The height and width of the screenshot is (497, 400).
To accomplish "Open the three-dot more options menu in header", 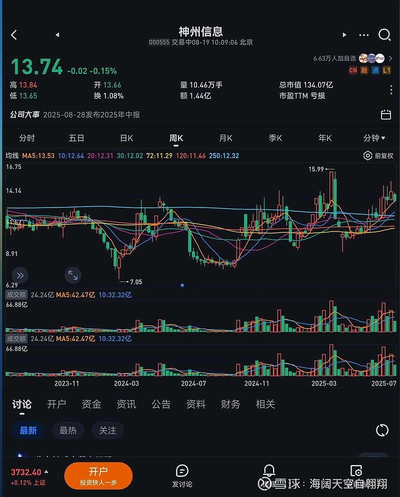I will (364, 35).
